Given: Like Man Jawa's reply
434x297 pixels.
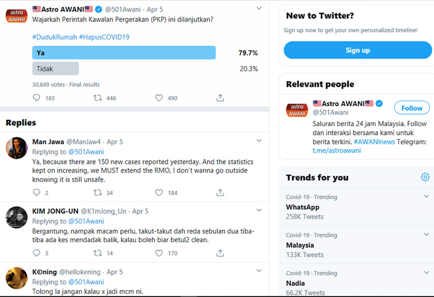Looking at the screenshot, I should [x=159, y=193].
